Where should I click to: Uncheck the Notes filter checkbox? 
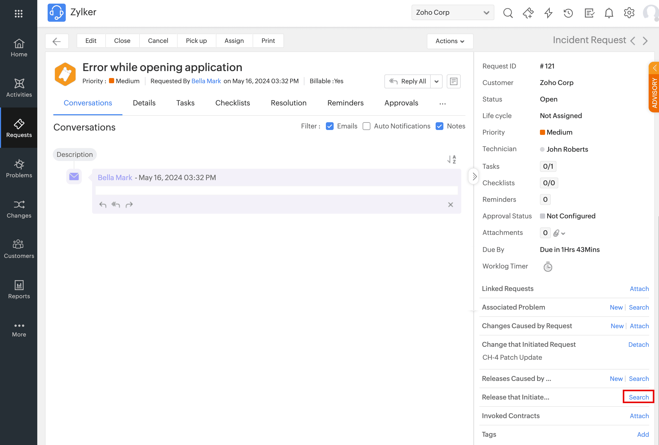coord(439,126)
